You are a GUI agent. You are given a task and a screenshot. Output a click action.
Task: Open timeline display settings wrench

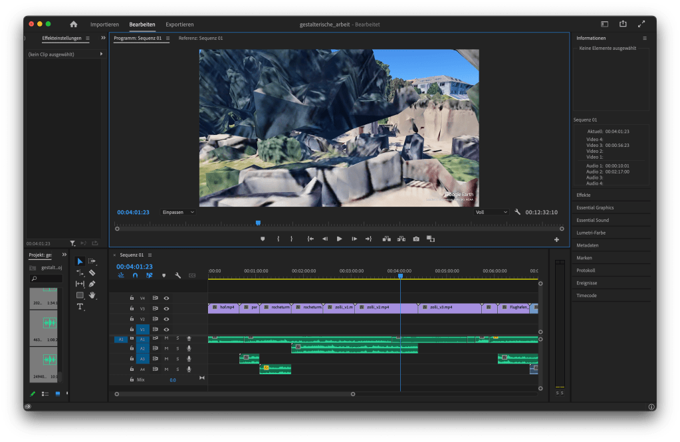177,275
